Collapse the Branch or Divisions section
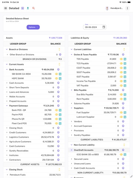This screenshot has height=178, width=133. [7, 49]
